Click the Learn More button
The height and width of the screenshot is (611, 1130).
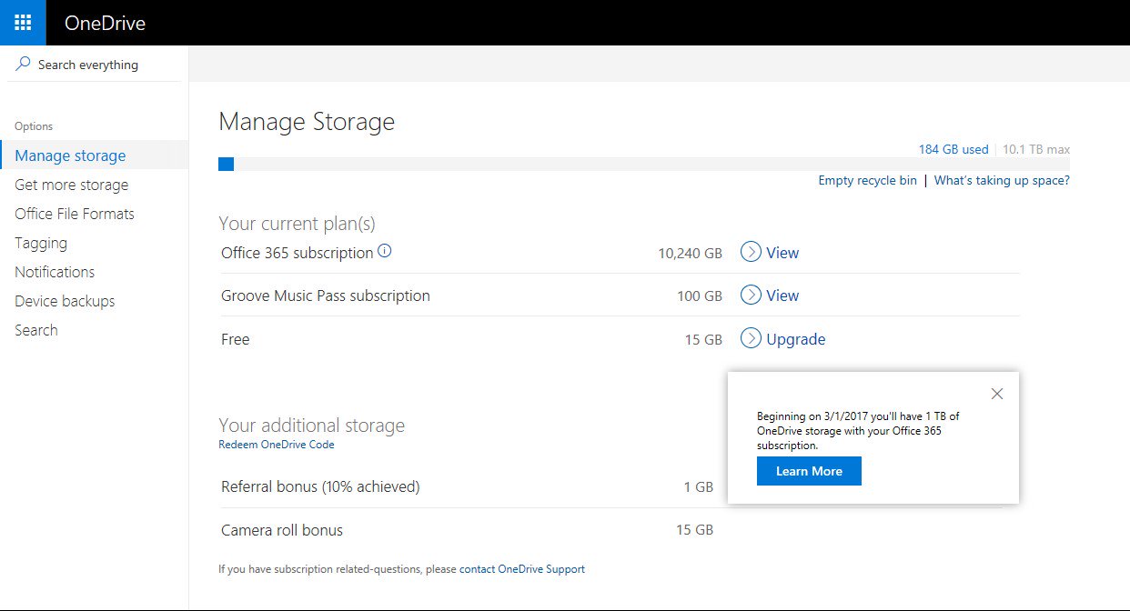pyautogui.click(x=809, y=471)
